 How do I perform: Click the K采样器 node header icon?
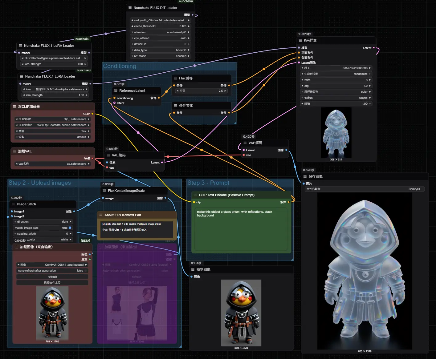300,40
